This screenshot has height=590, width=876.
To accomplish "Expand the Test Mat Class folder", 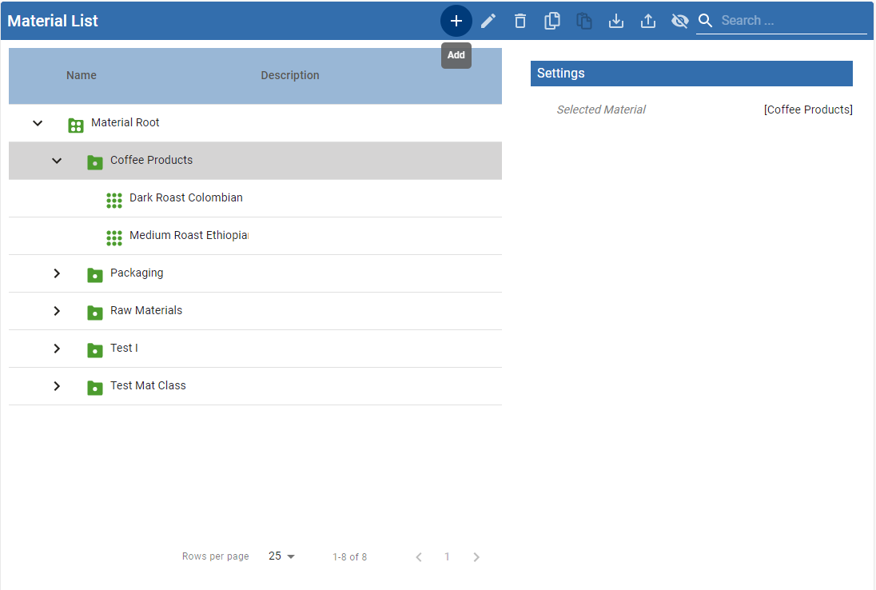I will point(57,386).
